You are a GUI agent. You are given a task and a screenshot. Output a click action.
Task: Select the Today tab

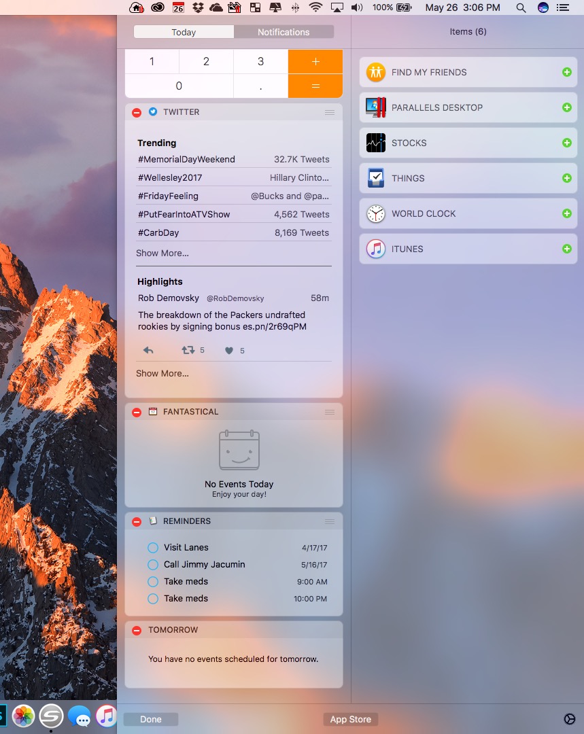coord(184,32)
